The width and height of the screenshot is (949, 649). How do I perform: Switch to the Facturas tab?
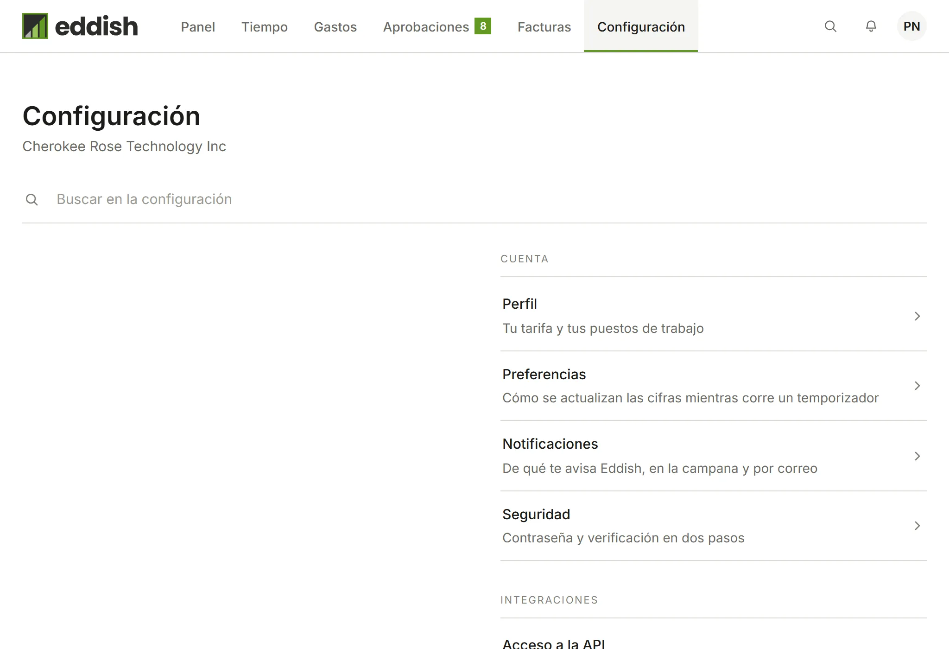[x=544, y=27]
